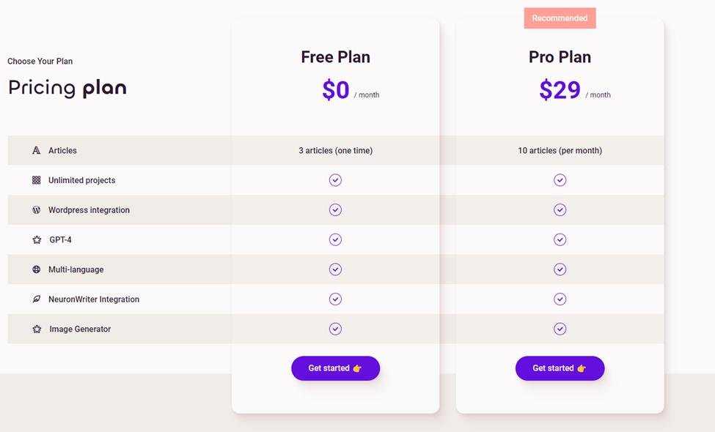Click Pro Plan NeuronWriter Integration checkmark

[560, 299]
